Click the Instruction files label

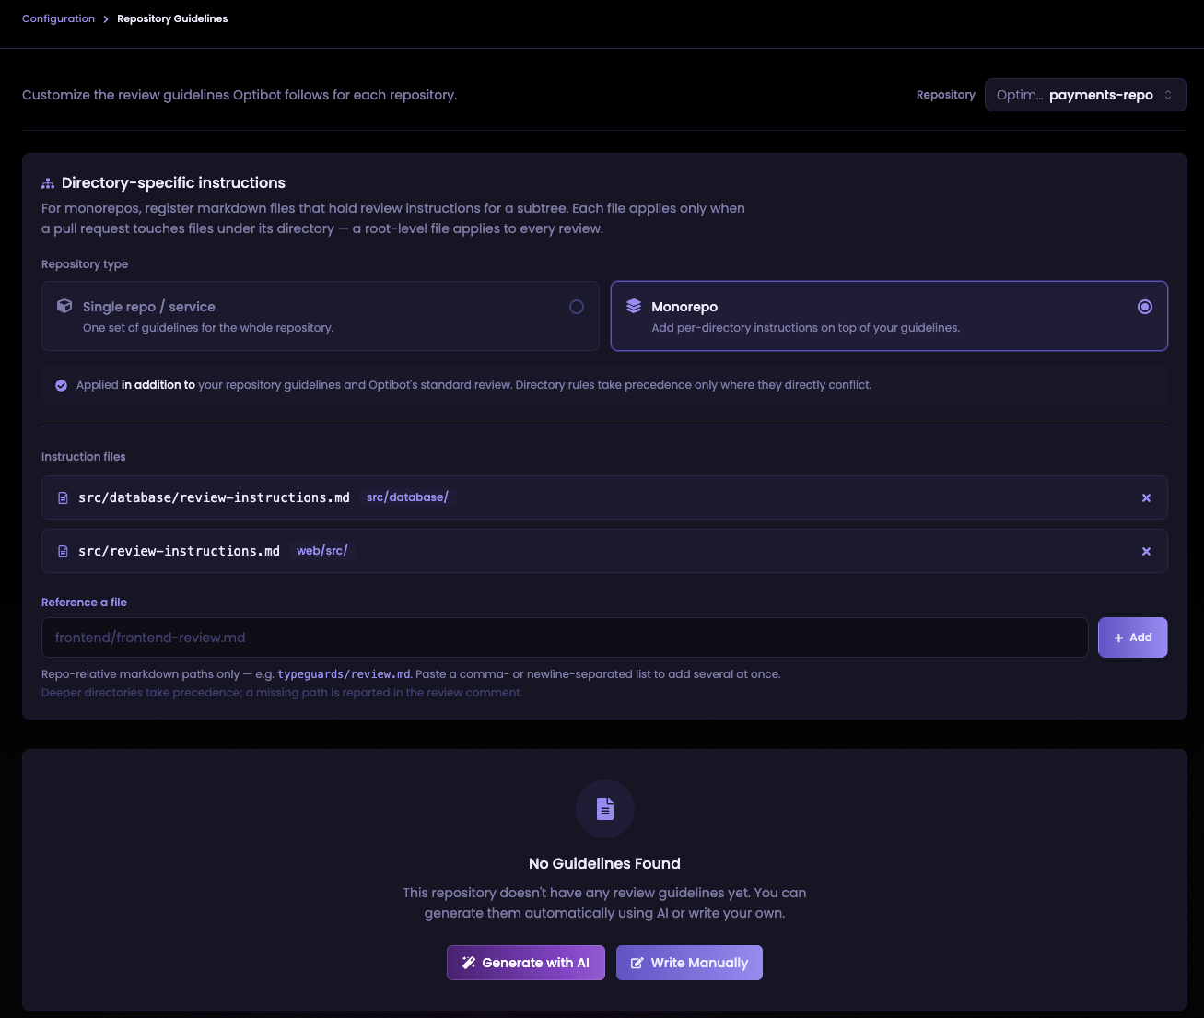83,457
